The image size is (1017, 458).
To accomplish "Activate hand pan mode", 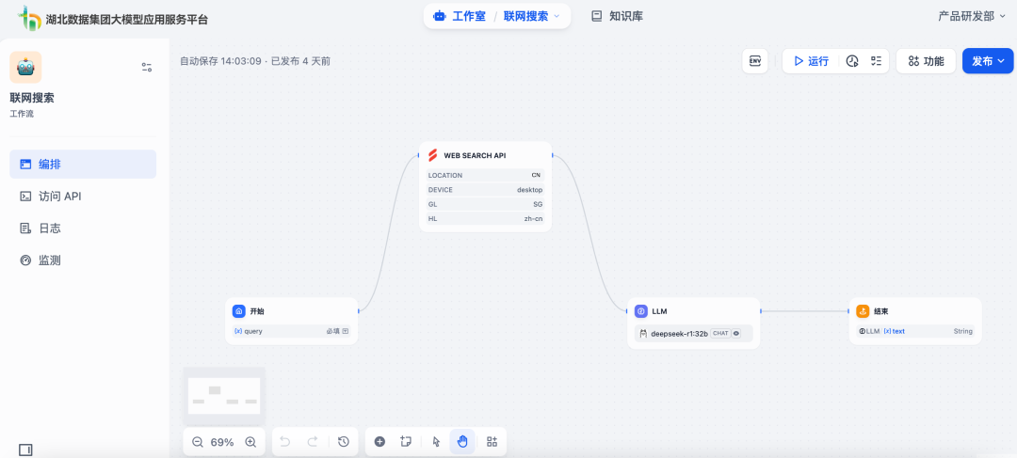I will pyautogui.click(x=462, y=442).
